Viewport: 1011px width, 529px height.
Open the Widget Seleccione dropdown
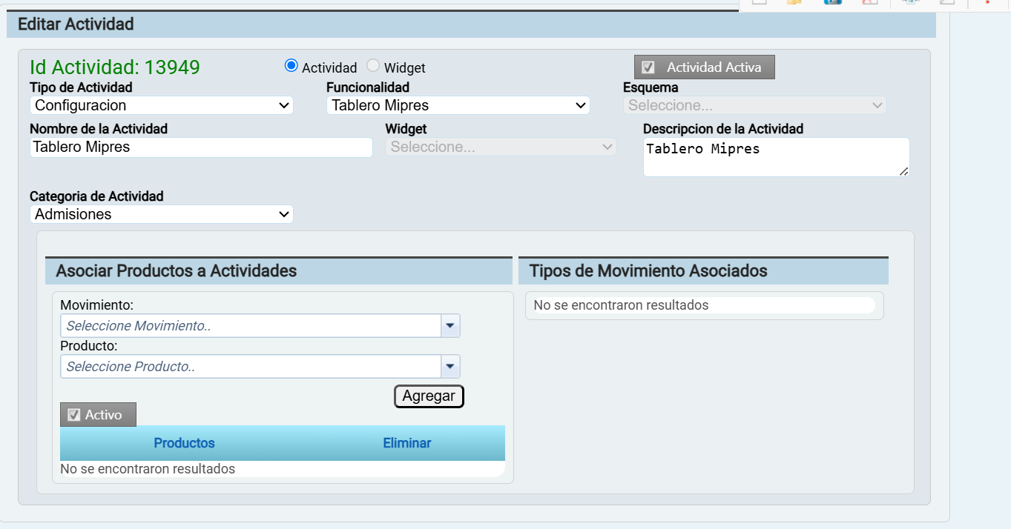point(501,147)
